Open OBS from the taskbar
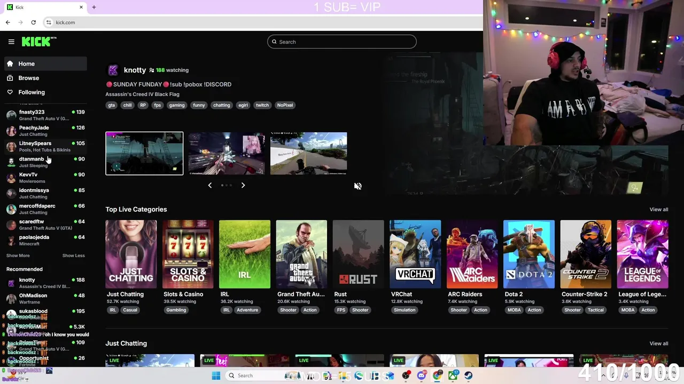Viewport: 684px width, 384px height. (x=407, y=375)
